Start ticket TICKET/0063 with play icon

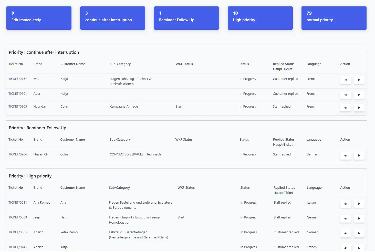[359, 218]
